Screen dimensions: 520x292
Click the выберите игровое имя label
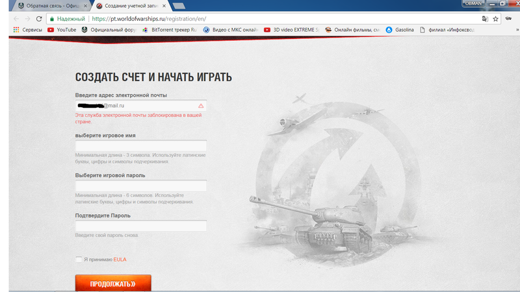coord(105,136)
